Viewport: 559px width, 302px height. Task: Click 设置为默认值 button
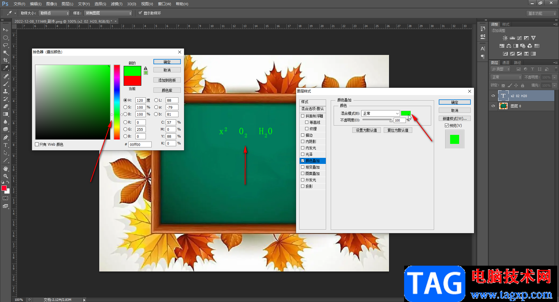tap(366, 130)
